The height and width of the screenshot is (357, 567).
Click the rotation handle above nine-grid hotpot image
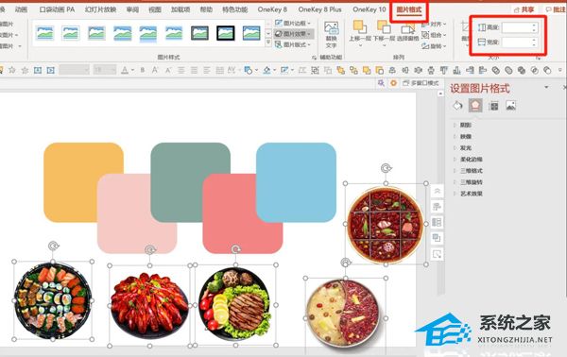tap(386, 168)
